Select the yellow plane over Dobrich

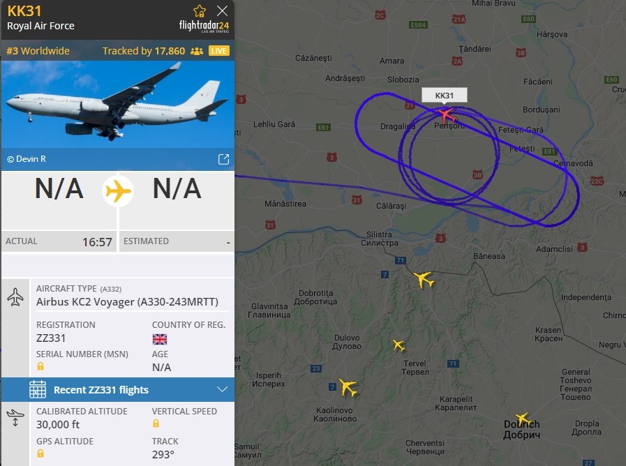tap(523, 419)
